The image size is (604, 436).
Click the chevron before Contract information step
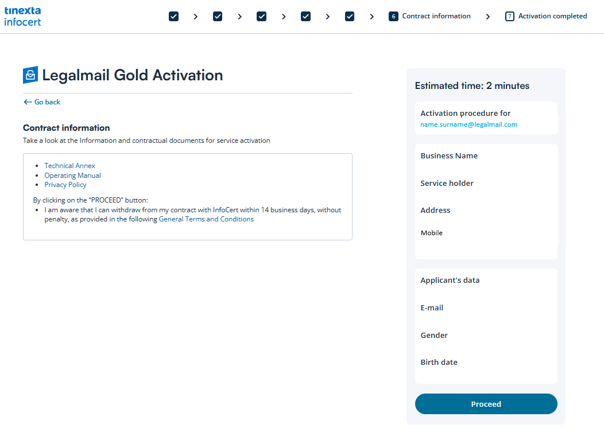pyautogui.click(x=372, y=17)
